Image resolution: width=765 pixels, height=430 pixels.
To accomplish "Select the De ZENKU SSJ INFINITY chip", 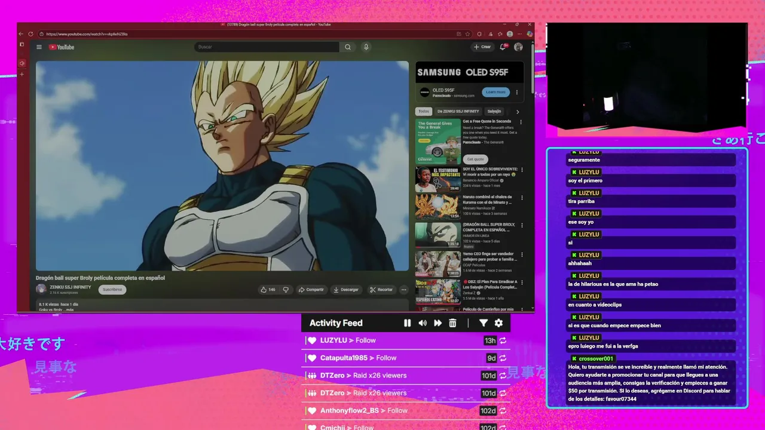I will 458,112.
